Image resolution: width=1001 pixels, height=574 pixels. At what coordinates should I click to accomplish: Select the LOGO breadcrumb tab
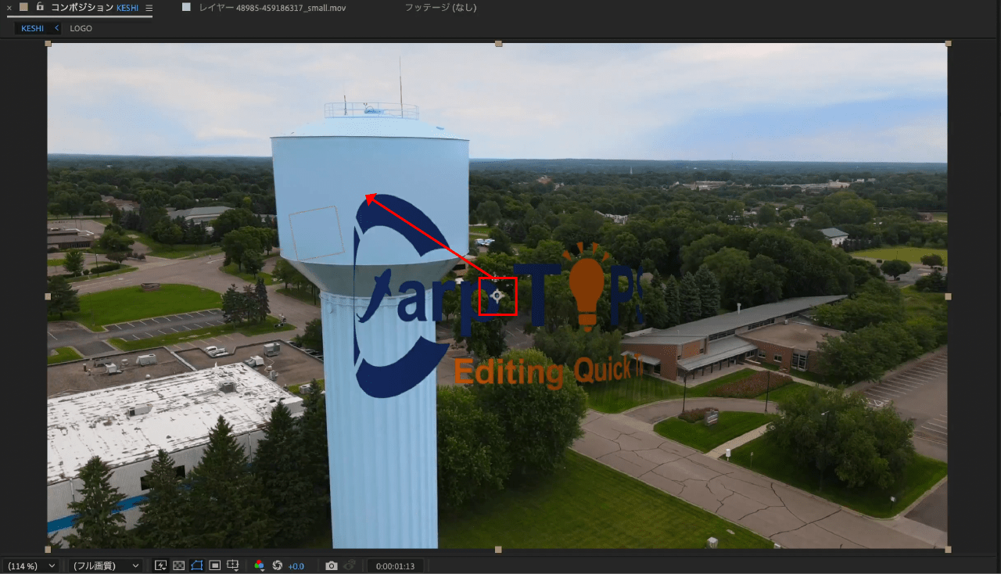(x=81, y=28)
